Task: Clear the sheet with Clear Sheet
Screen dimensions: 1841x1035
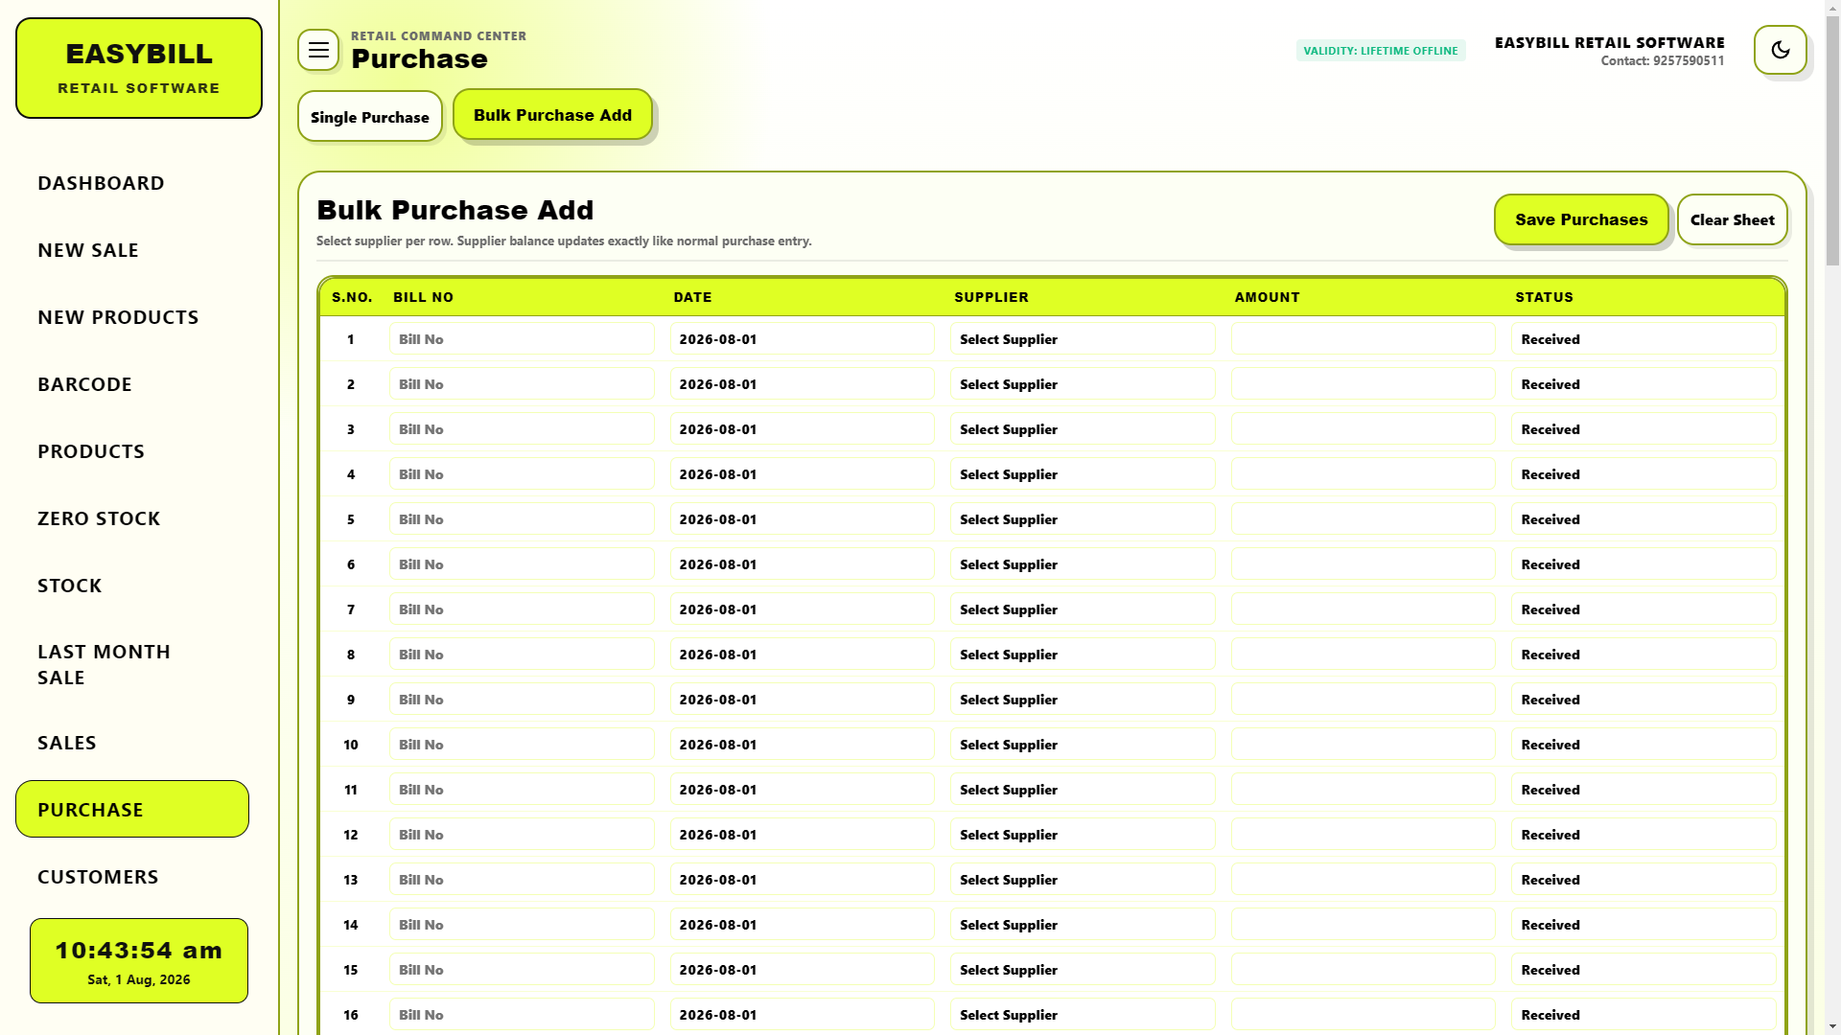Action: tap(1732, 219)
